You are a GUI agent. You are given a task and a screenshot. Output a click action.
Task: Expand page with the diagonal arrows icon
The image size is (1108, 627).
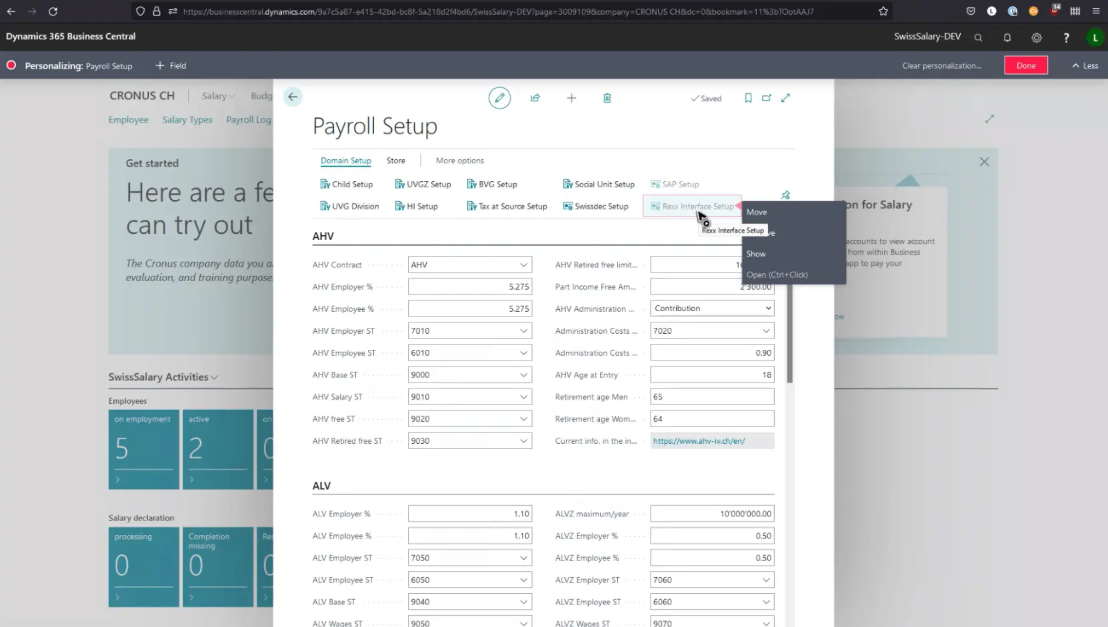pos(786,98)
